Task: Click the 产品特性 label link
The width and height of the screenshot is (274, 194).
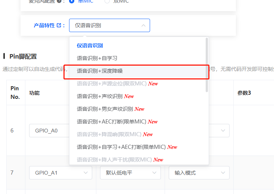Action: [x=44, y=25]
